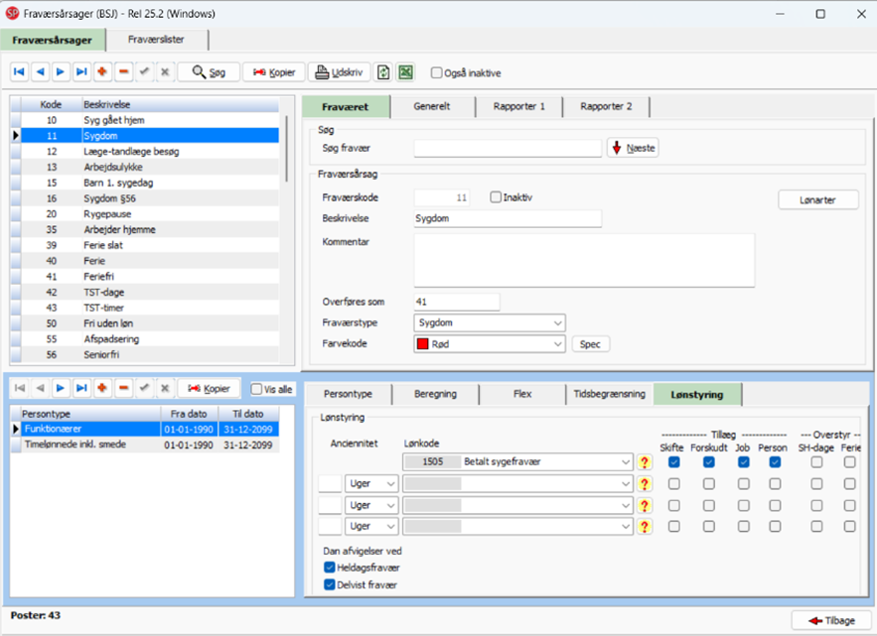The height and width of the screenshot is (636, 877).
Task: Export to Excel via green spreadsheet icon
Action: pyautogui.click(x=405, y=72)
